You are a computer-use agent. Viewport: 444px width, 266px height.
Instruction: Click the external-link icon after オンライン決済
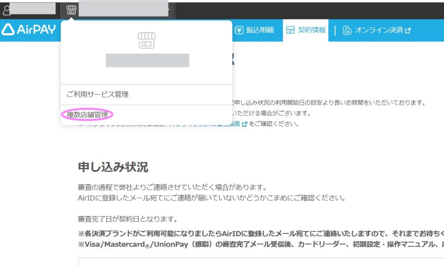coord(408,30)
